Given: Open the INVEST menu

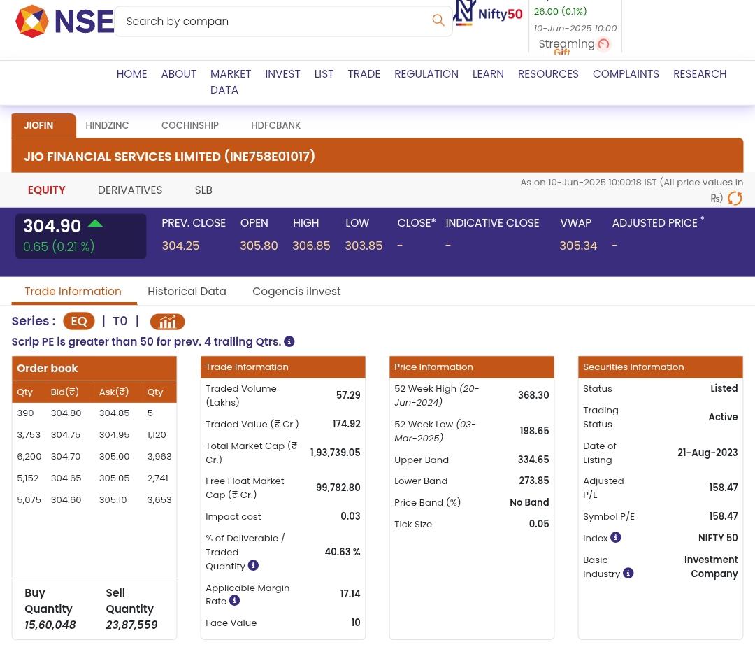Looking at the screenshot, I should 282,73.
